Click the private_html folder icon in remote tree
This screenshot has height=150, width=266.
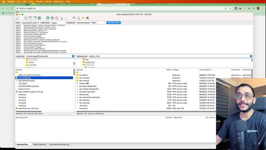[x=84, y=62]
